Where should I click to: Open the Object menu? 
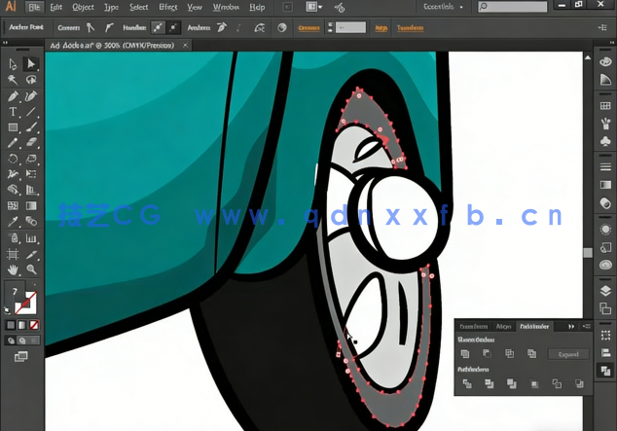pos(83,7)
